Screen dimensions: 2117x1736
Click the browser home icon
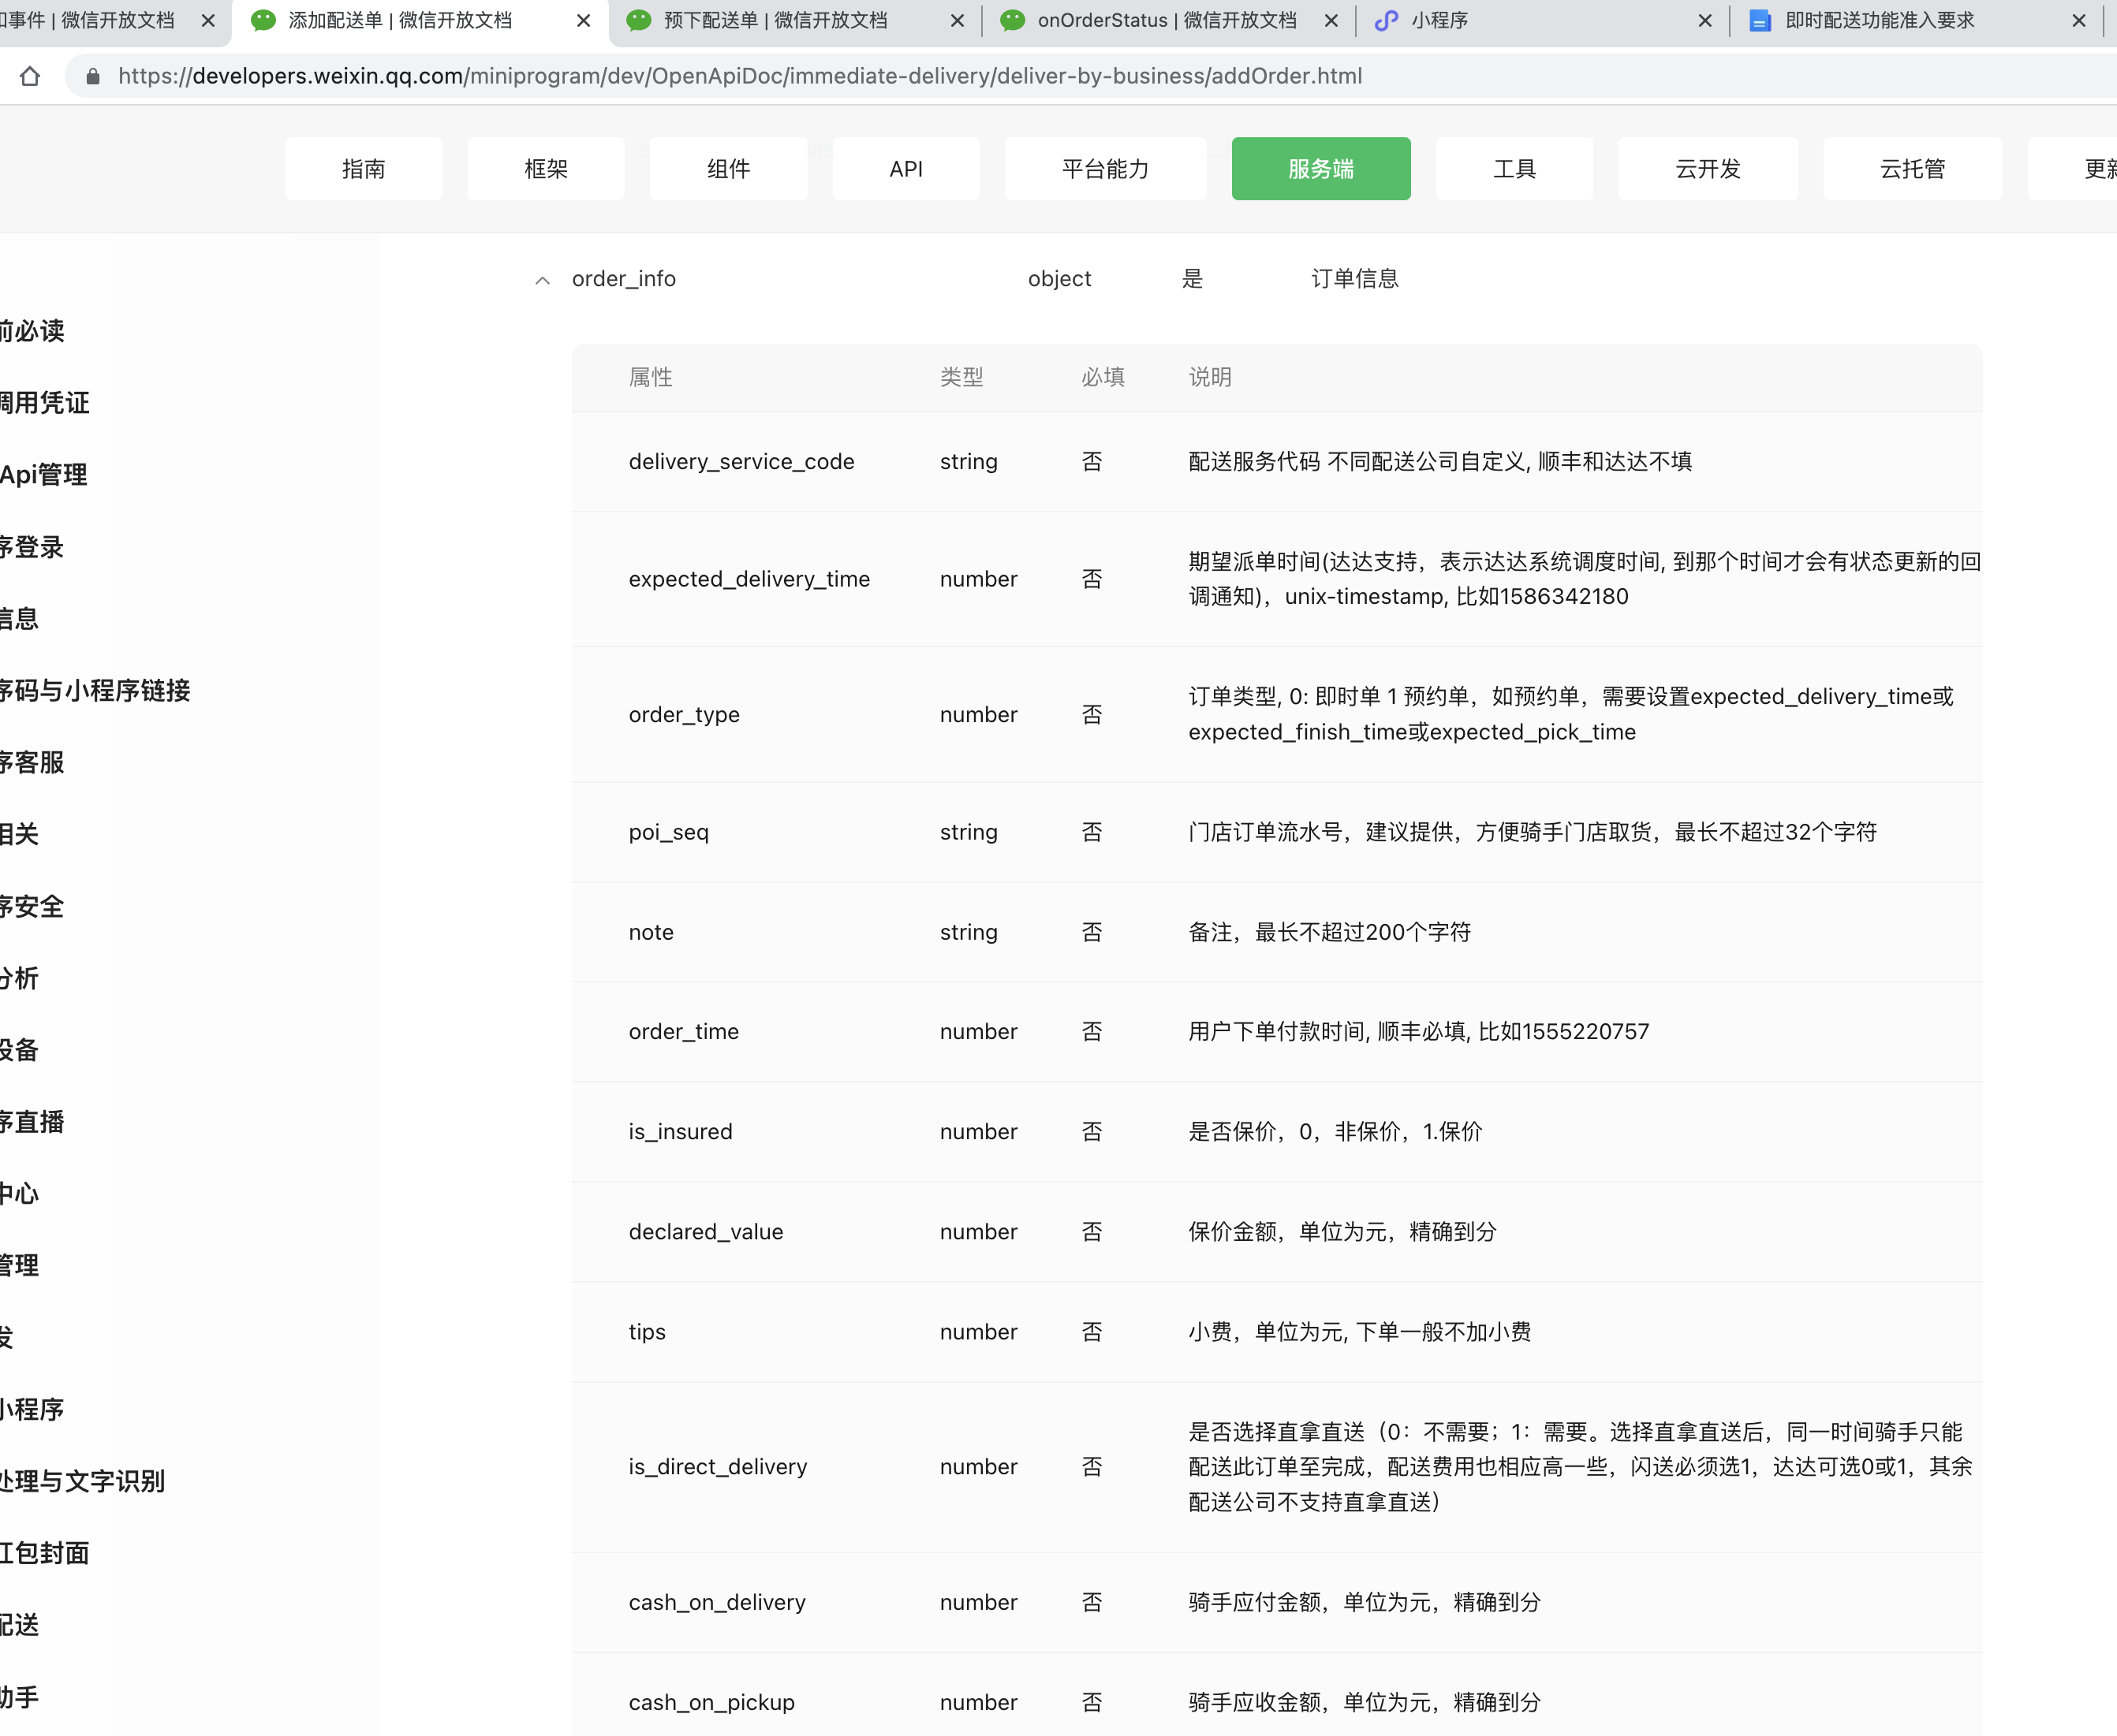click(x=30, y=76)
